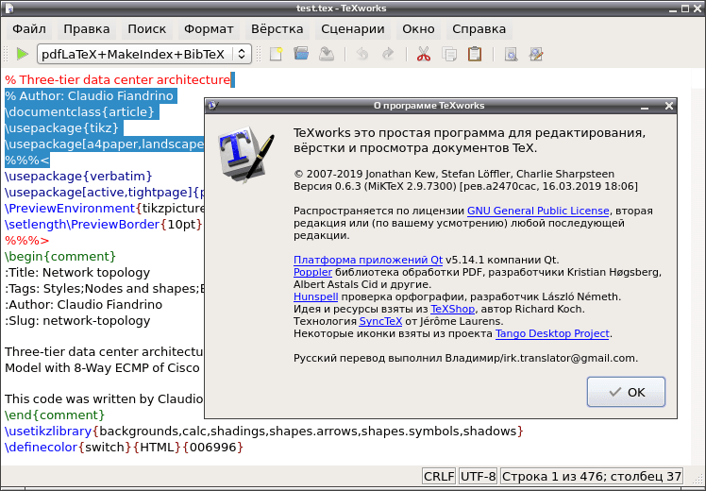The width and height of the screenshot is (706, 491).
Task: Click the UTF-8 encoding indicator
Action: point(478,477)
